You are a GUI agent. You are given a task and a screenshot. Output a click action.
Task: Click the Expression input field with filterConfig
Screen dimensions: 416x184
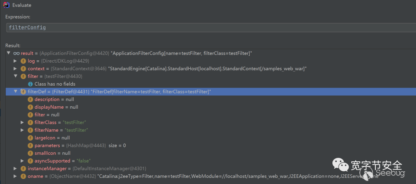point(211,27)
